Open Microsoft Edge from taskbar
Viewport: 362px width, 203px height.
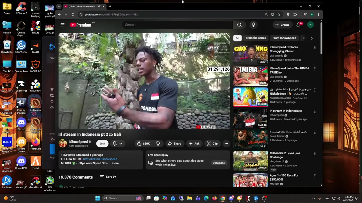coord(206,198)
